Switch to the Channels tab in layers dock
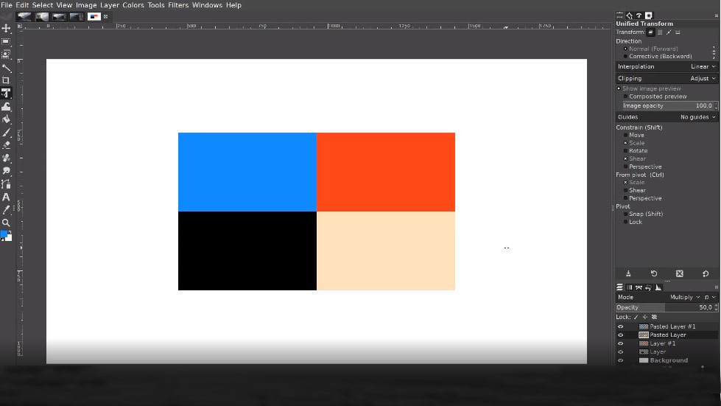The height and width of the screenshot is (406, 721). (629, 287)
